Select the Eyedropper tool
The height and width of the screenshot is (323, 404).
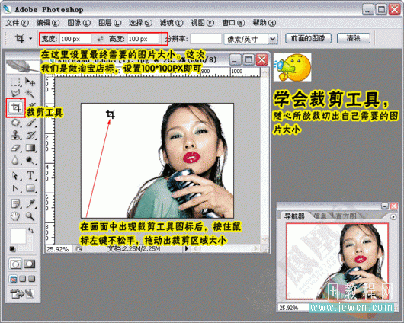coord(30,203)
